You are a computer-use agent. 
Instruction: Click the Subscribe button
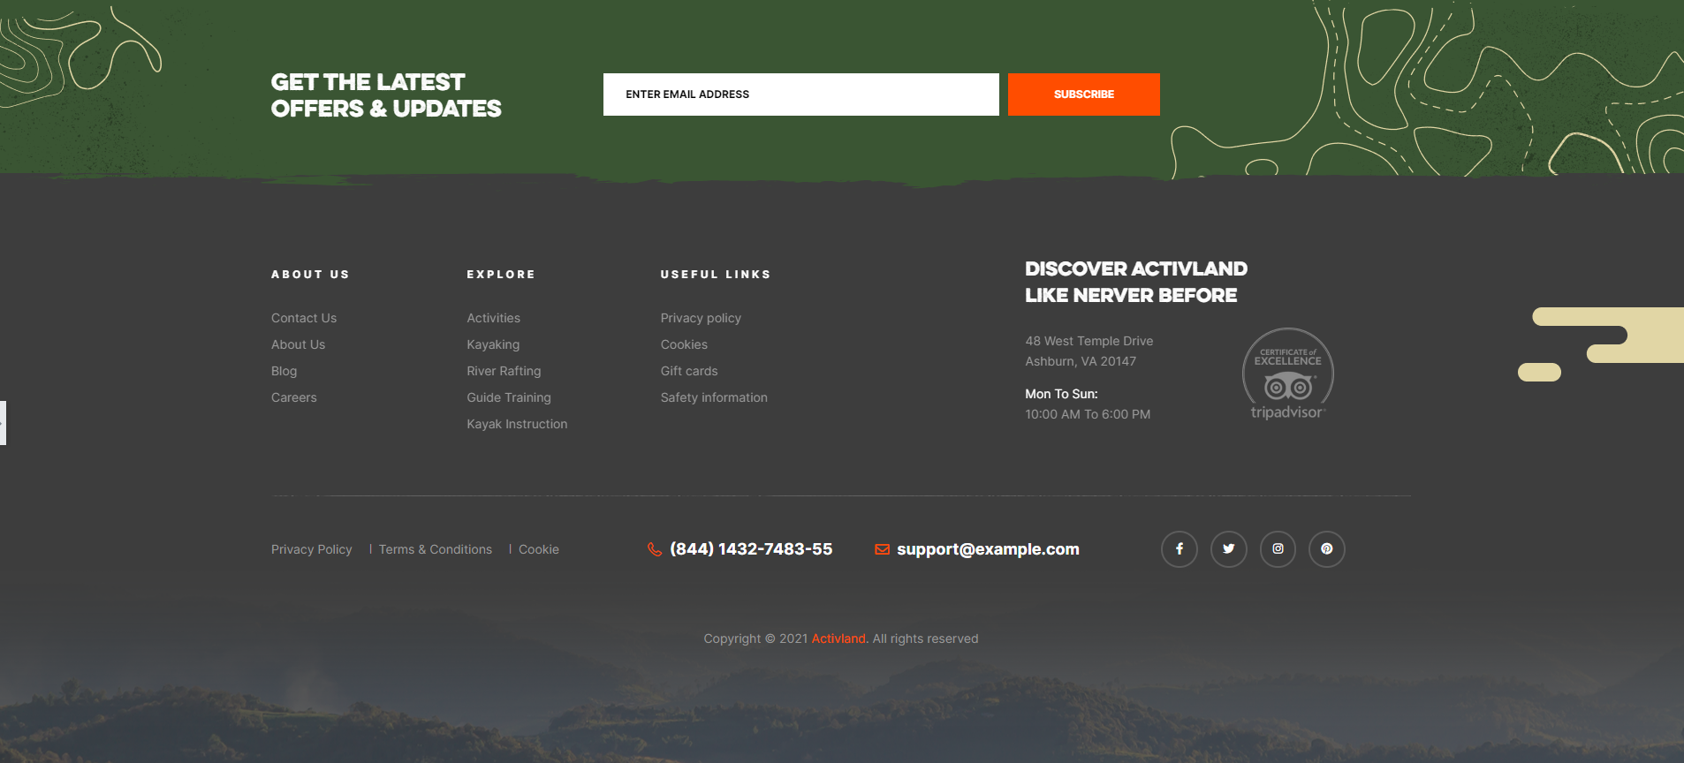point(1083,94)
